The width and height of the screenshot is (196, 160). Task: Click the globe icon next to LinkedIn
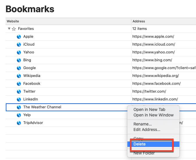click(19, 100)
